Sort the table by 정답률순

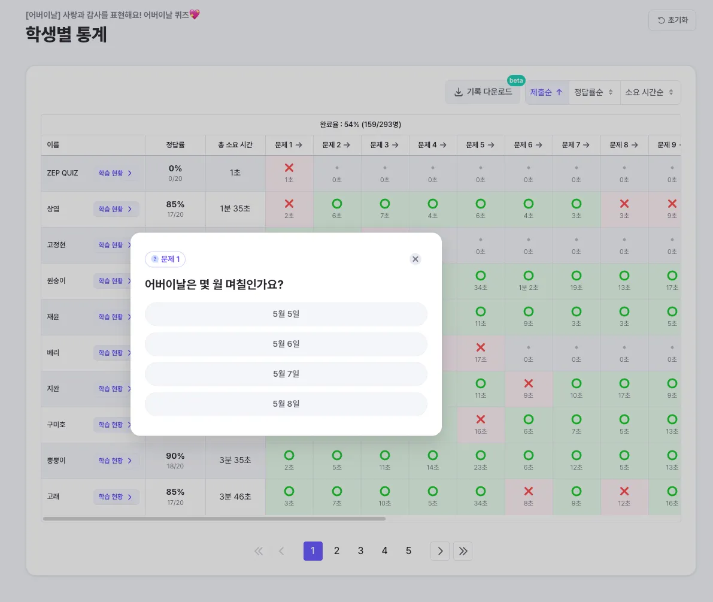pos(594,92)
